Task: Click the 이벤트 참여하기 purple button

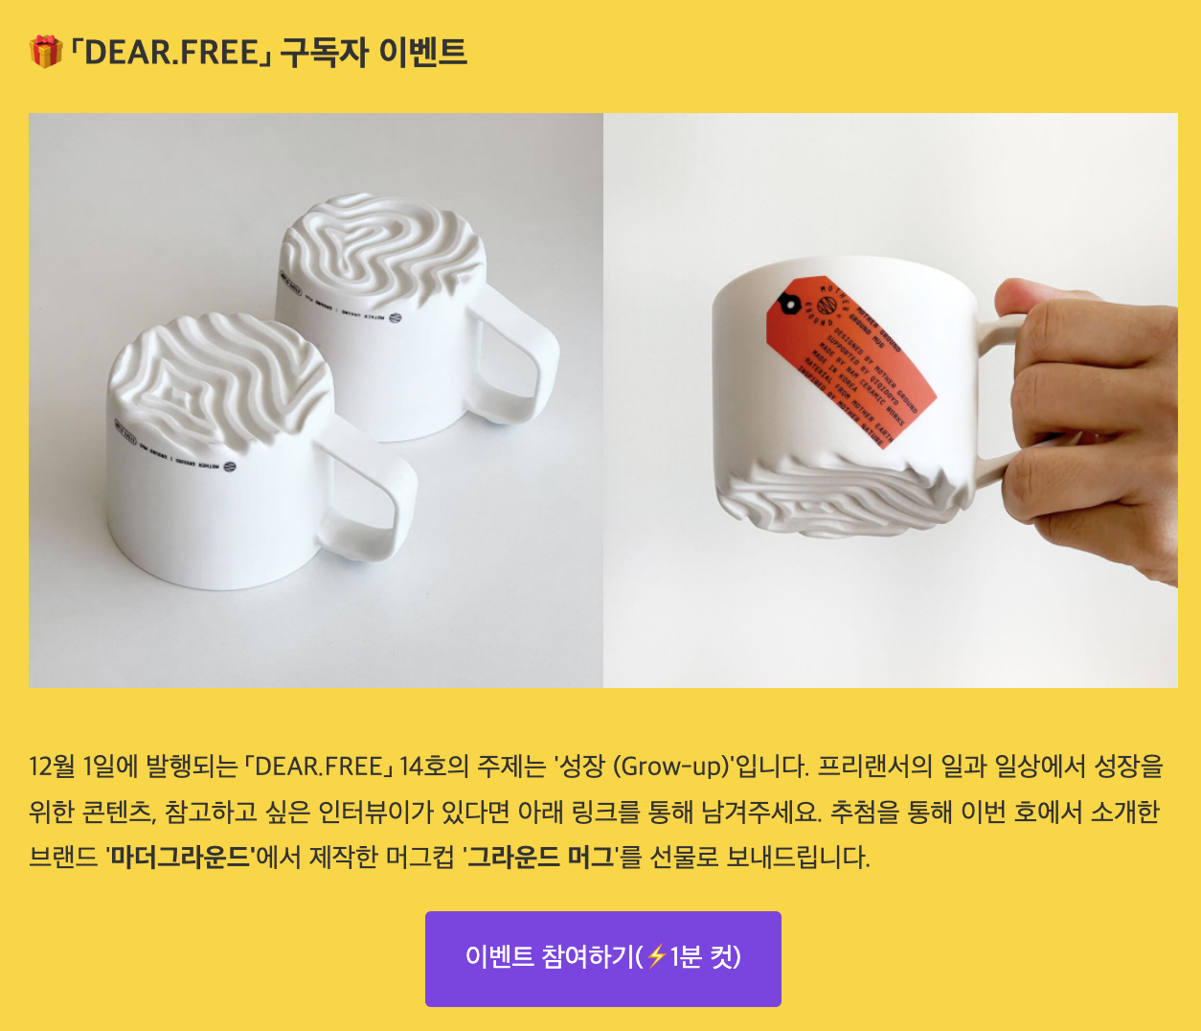Action: 603,958
